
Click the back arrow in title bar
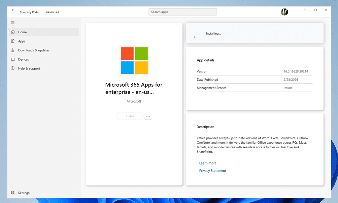pyautogui.click(x=13, y=10)
